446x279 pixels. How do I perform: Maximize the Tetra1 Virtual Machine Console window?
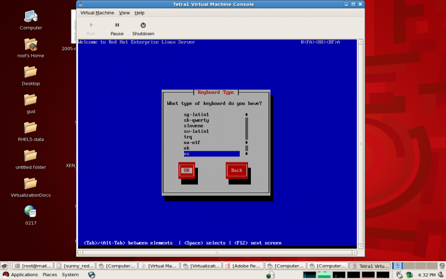point(353,4)
